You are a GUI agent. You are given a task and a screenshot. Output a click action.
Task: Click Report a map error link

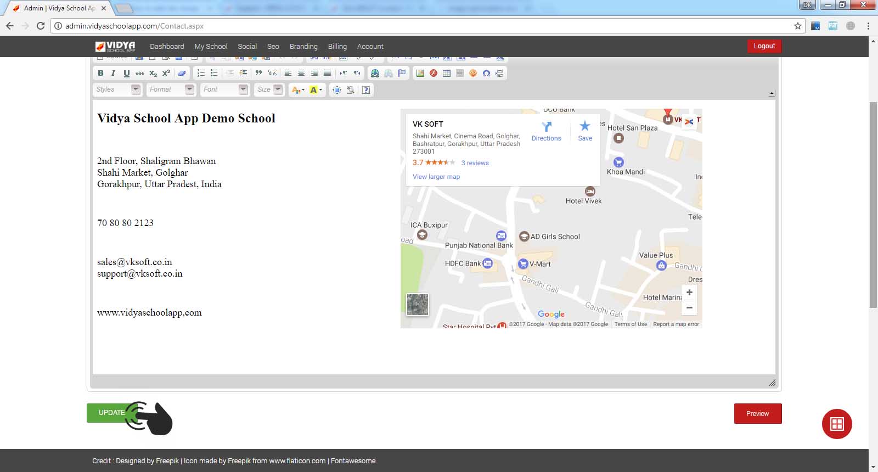676,324
